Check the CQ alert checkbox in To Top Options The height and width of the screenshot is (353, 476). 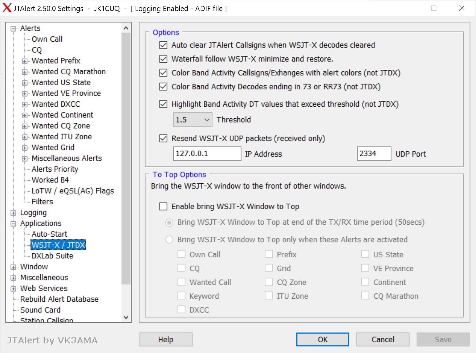181,268
